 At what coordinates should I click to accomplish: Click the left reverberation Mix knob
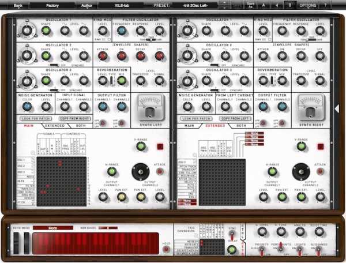122,81
